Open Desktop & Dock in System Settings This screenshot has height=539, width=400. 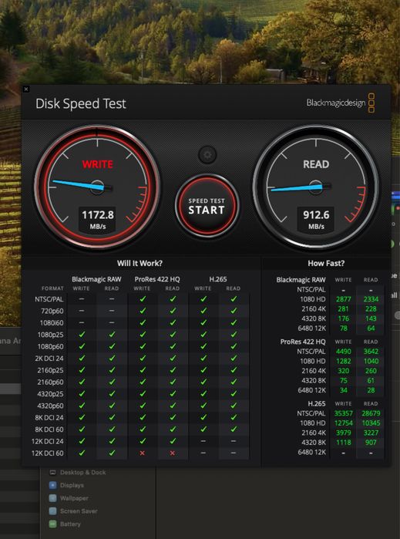[82, 473]
